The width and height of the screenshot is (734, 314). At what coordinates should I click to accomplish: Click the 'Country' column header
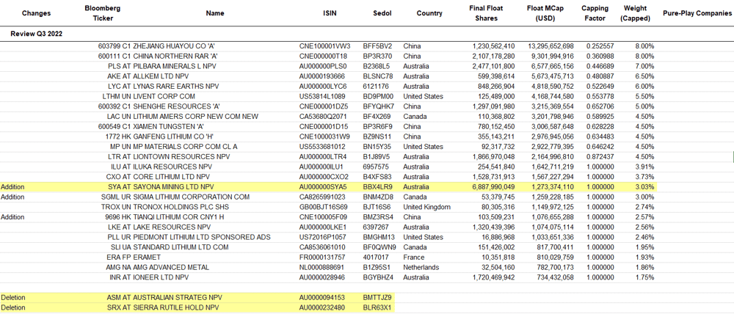point(429,13)
